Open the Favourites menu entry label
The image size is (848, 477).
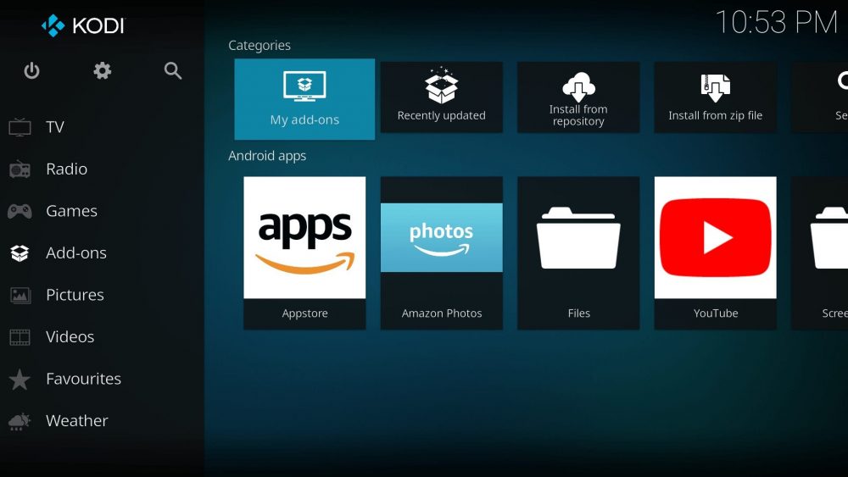(x=83, y=379)
